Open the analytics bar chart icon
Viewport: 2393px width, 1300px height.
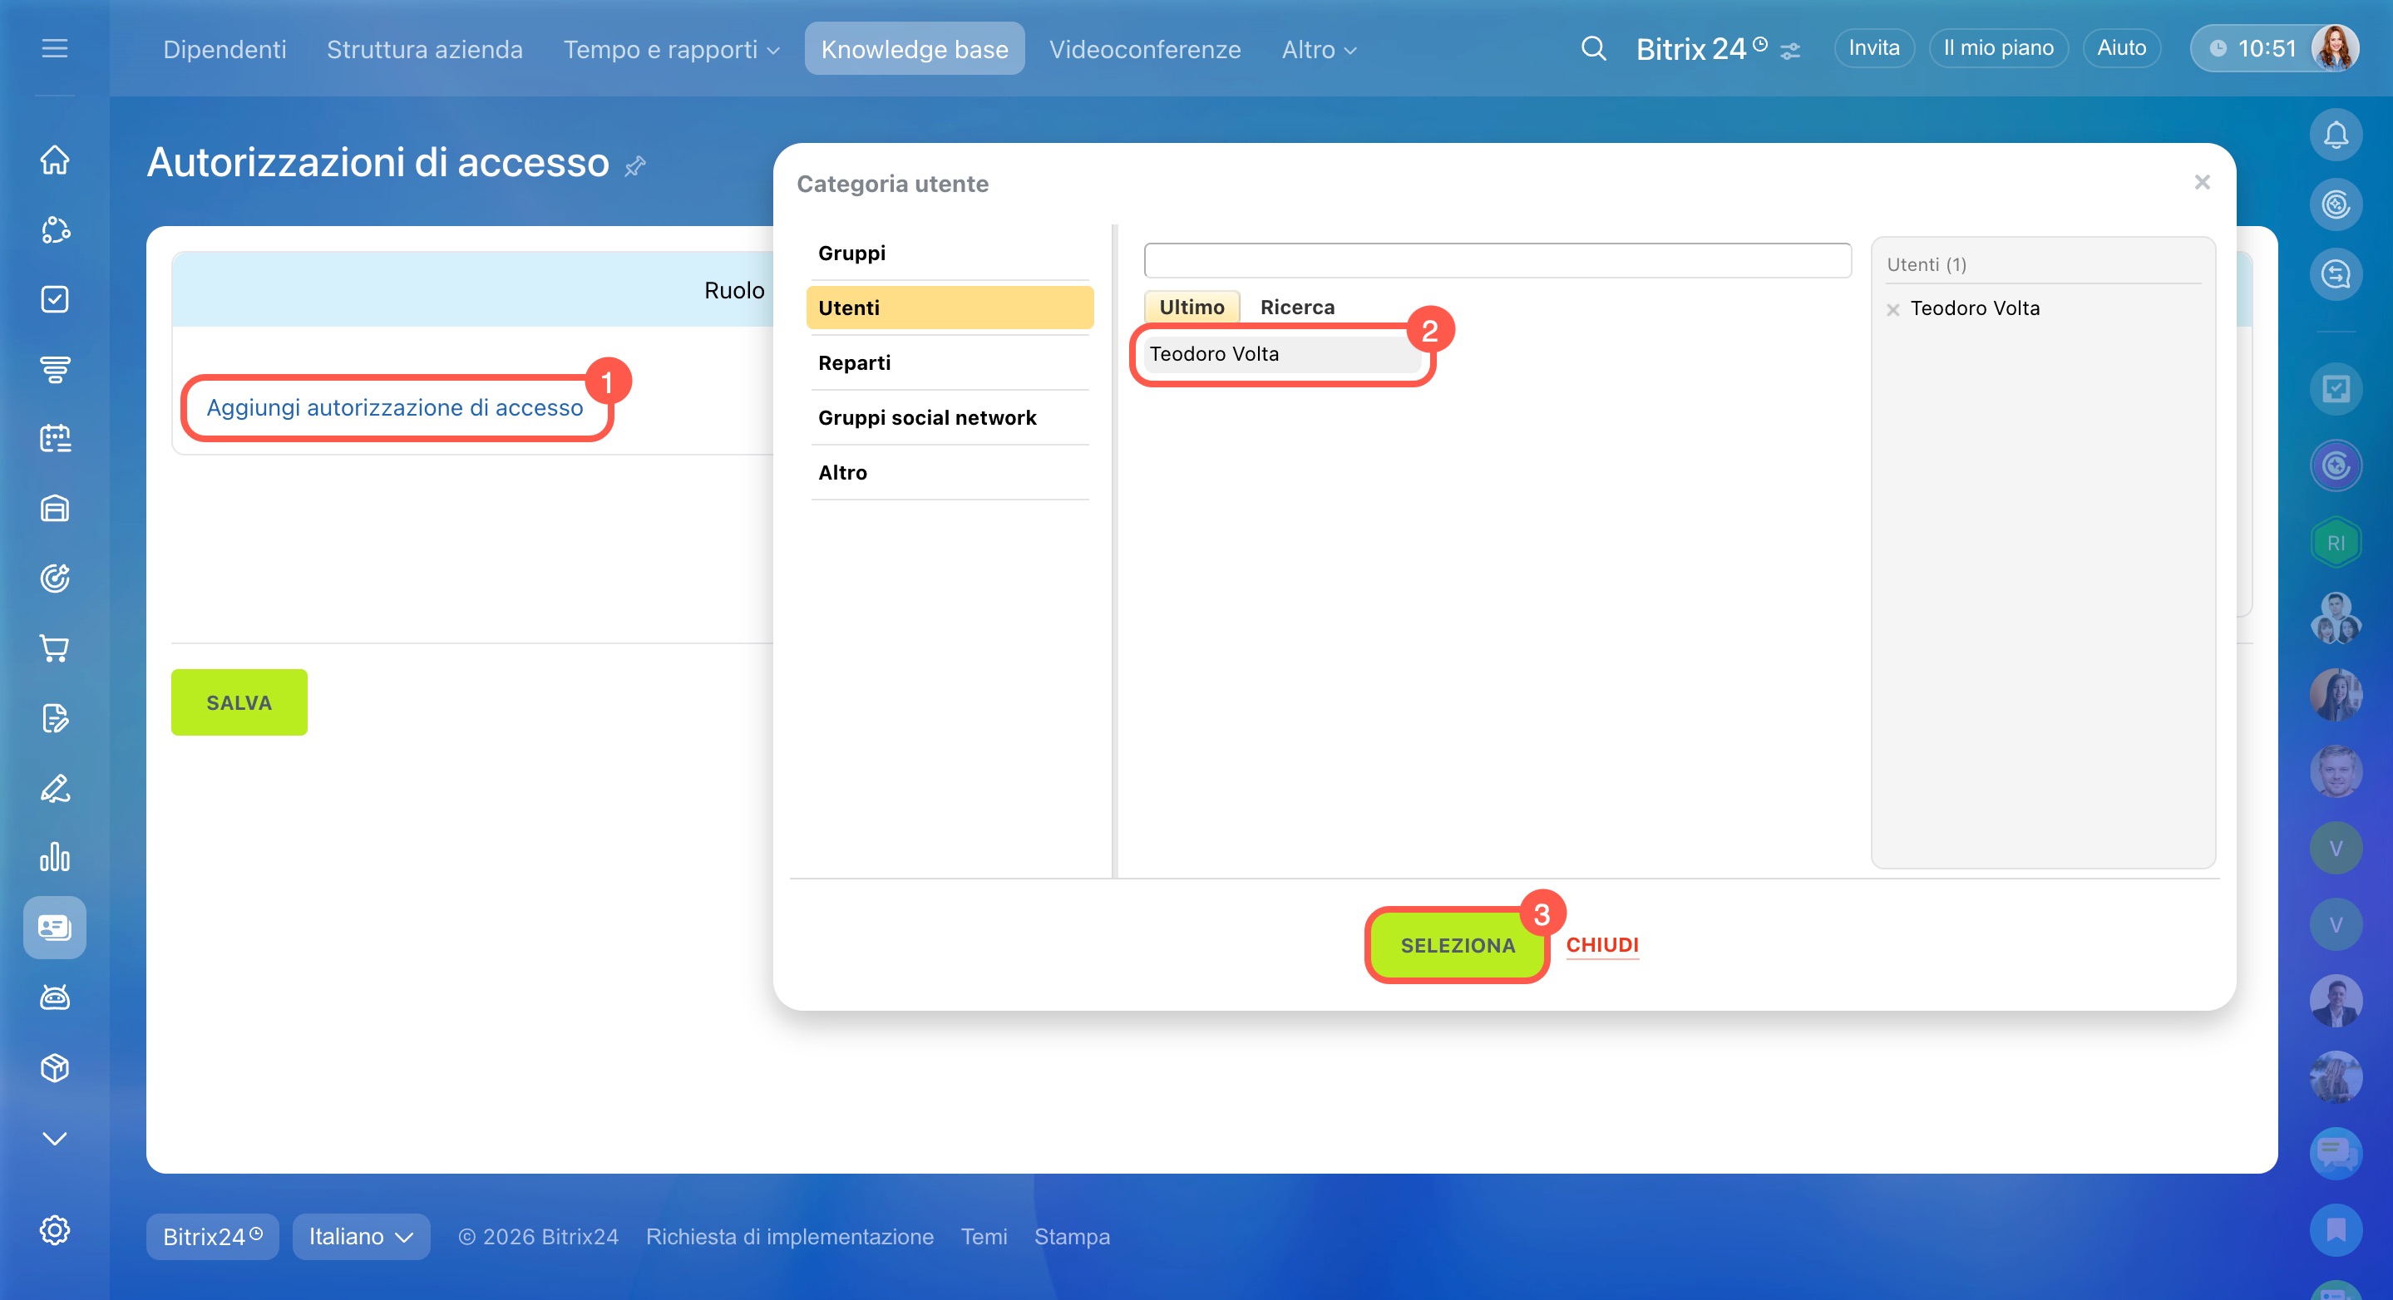click(55, 857)
